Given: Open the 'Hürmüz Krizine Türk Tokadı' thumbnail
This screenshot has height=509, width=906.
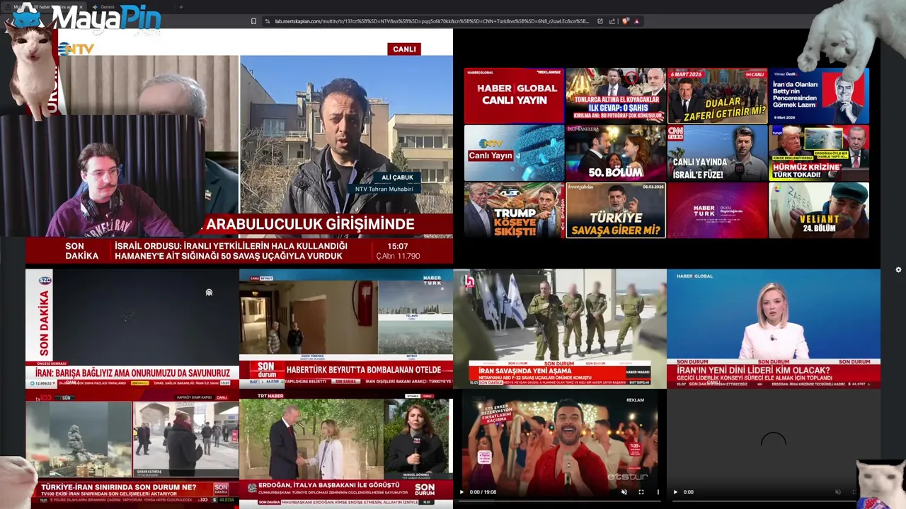Looking at the screenshot, I should click(819, 153).
